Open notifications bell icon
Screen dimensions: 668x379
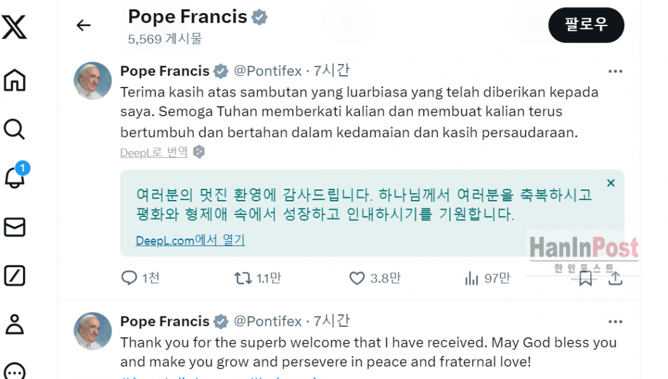[14, 177]
